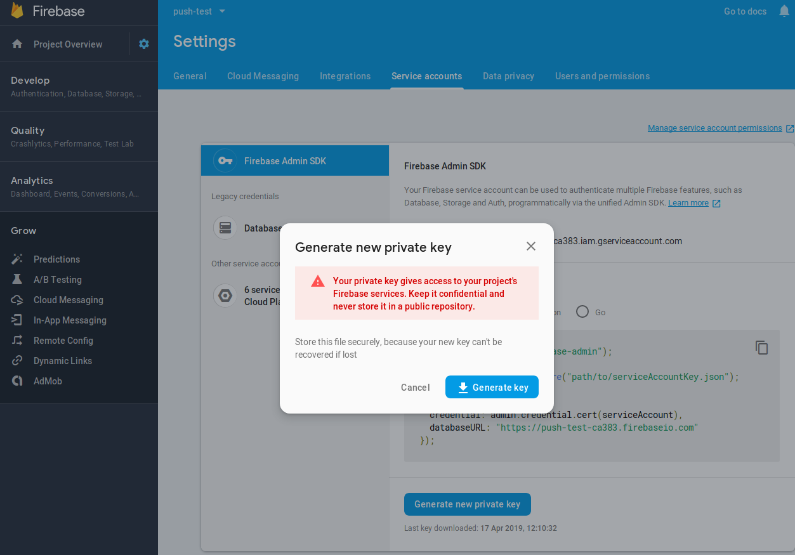Select the Go radio button
The image size is (795, 555).
(x=582, y=312)
